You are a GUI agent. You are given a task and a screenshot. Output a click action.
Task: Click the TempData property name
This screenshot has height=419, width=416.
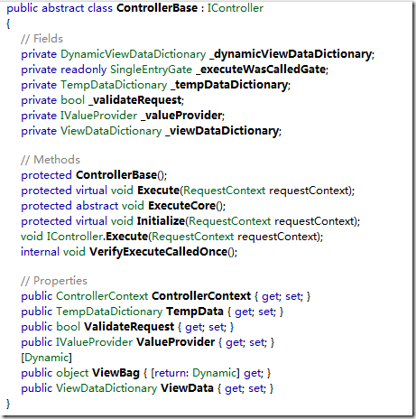pyautogui.click(x=195, y=312)
